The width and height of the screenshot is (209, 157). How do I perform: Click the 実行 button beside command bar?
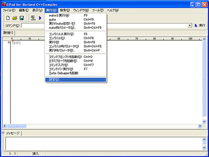coord(200,25)
